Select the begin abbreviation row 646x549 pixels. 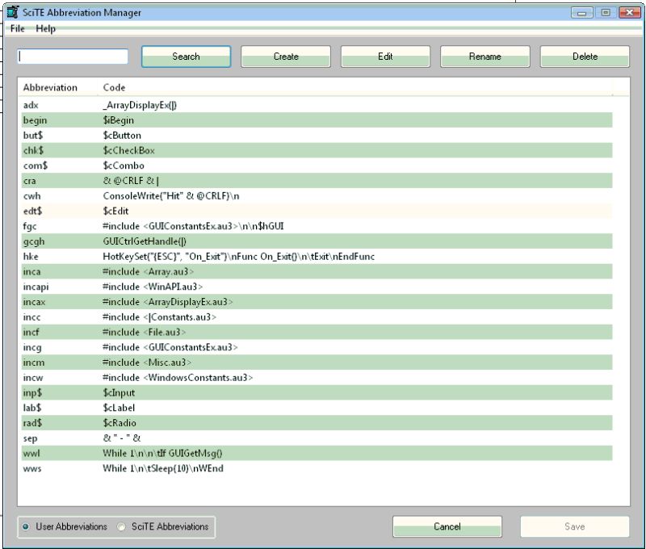161,119
